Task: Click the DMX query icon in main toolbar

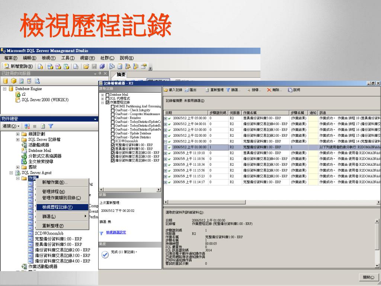Action: 58,66
